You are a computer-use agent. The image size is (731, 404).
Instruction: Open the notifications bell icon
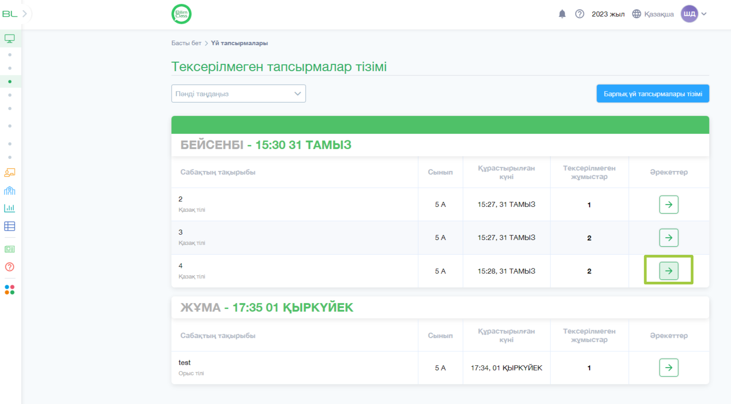pyautogui.click(x=562, y=14)
